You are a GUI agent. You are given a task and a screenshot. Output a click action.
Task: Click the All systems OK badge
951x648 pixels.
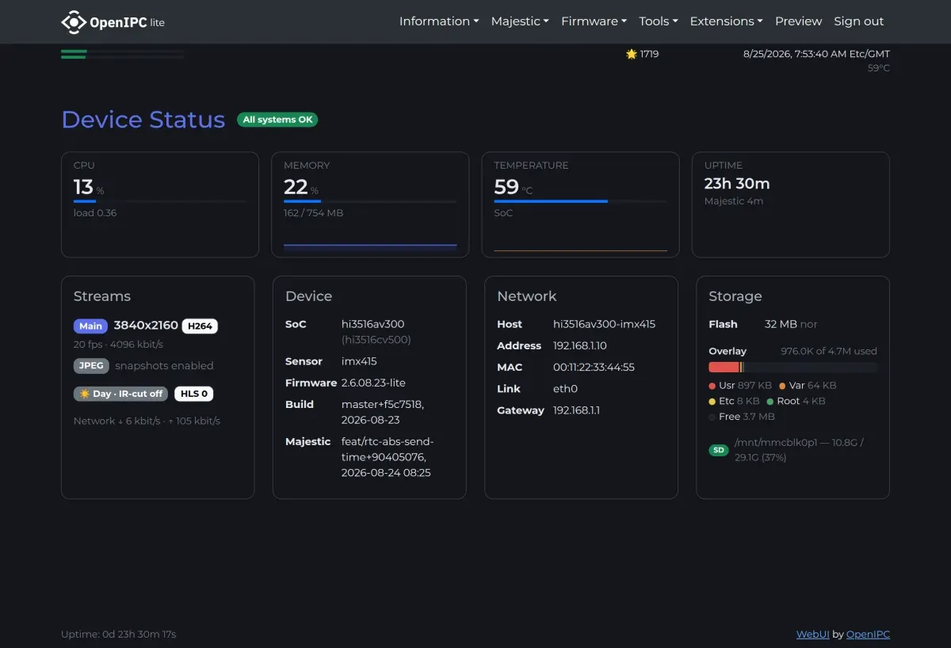tap(277, 120)
